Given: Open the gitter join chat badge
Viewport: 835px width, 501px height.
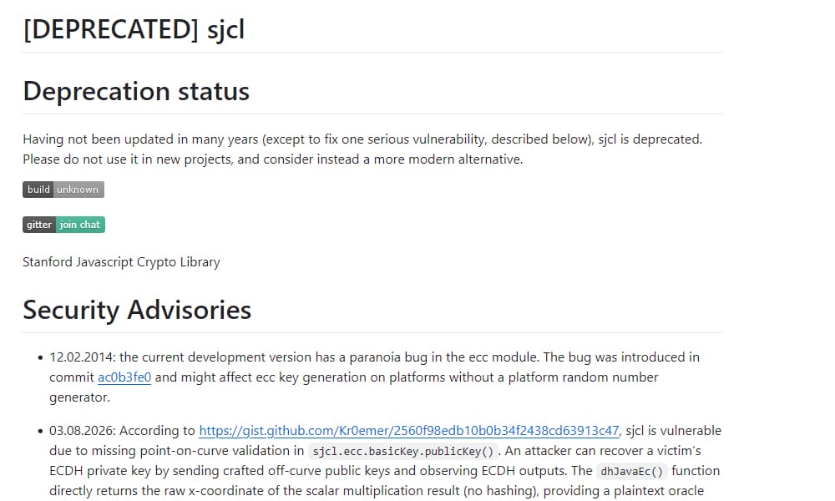Looking at the screenshot, I should coord(64,225).
